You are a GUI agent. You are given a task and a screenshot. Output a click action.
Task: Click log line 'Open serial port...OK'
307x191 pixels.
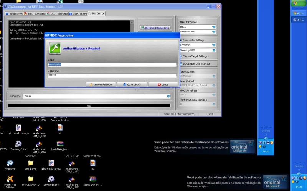[20, 22]
